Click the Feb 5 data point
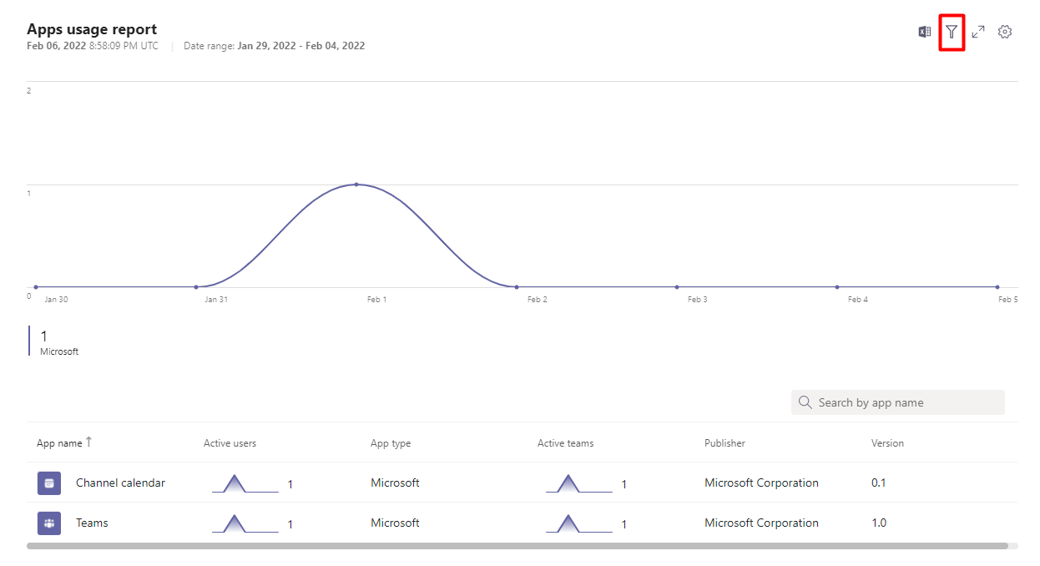The height and width of the screenshot is (566, 1040). [x=997, y=287]
